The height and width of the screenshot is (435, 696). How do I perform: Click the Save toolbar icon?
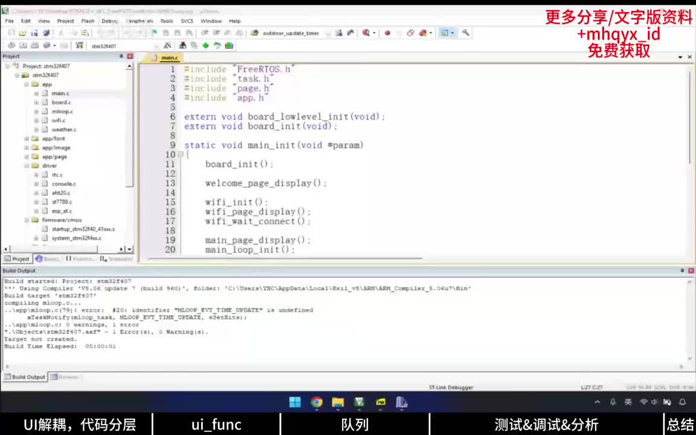coord(34,33)
